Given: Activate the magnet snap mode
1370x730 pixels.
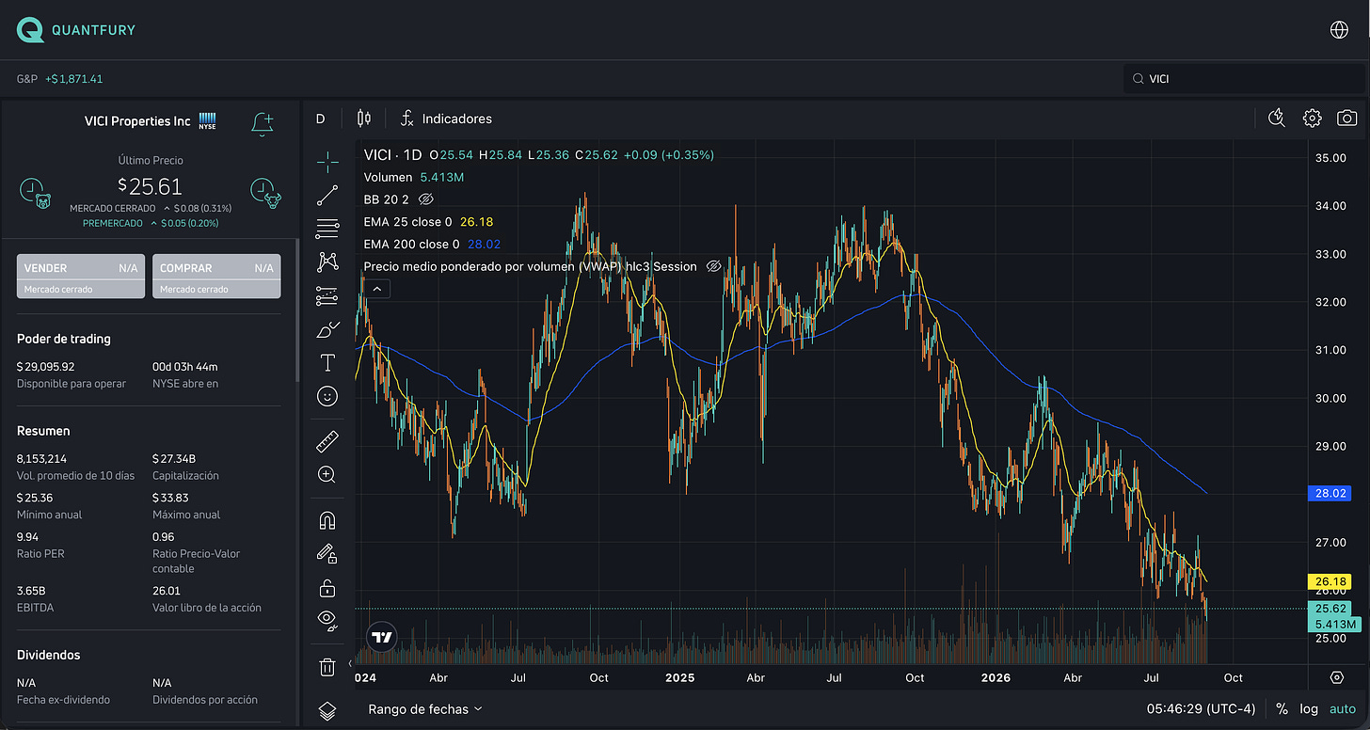Looking at the screenshot, I should [x=327, y=520].
